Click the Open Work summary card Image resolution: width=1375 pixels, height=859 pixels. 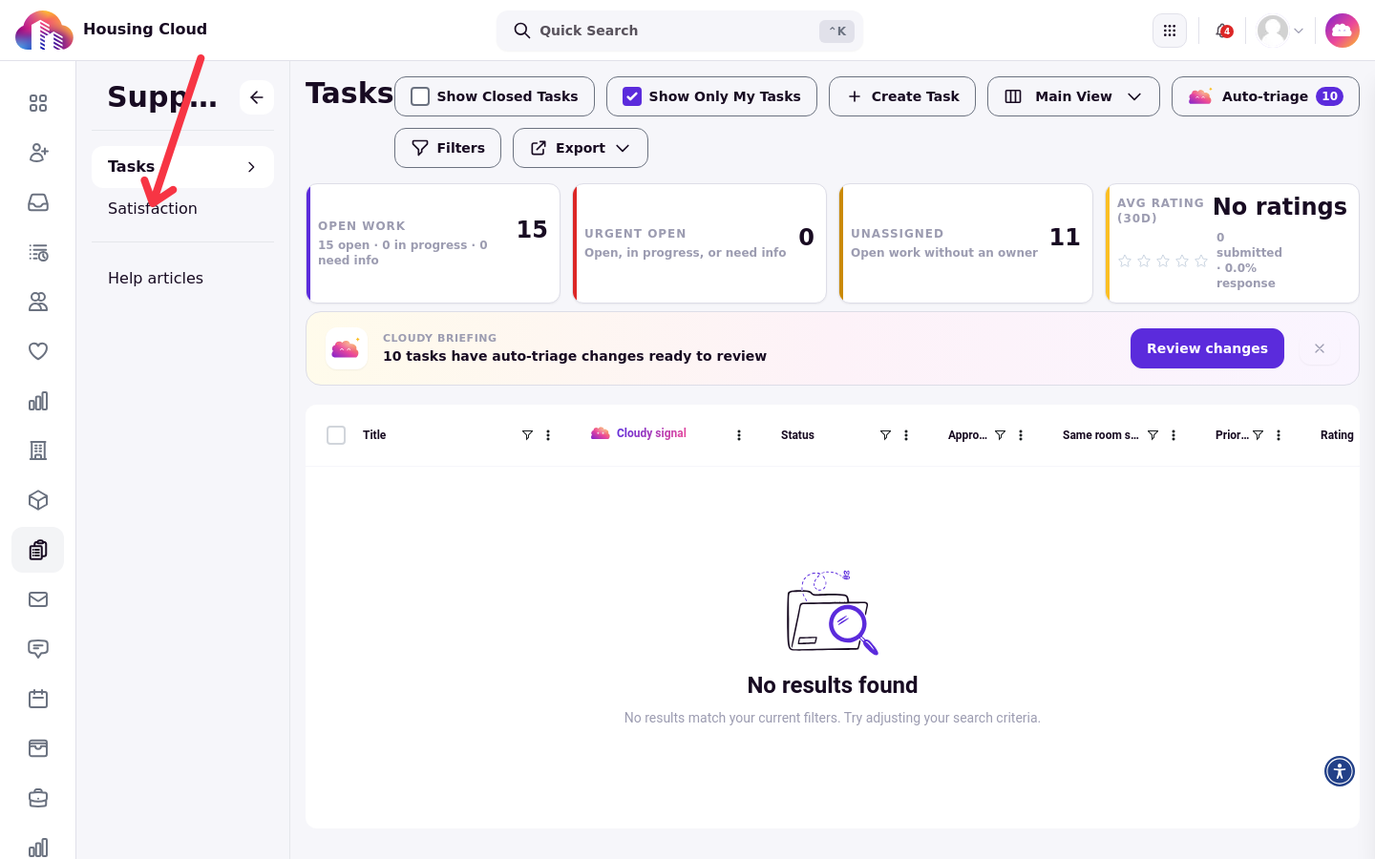[433, 243]
